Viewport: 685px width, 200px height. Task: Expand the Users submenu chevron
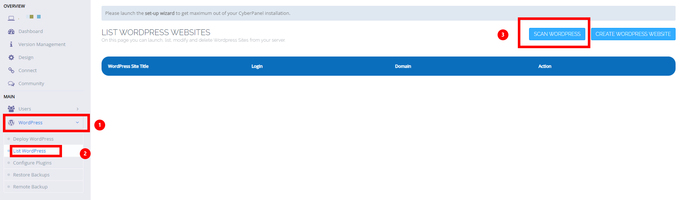pos(78,109)
